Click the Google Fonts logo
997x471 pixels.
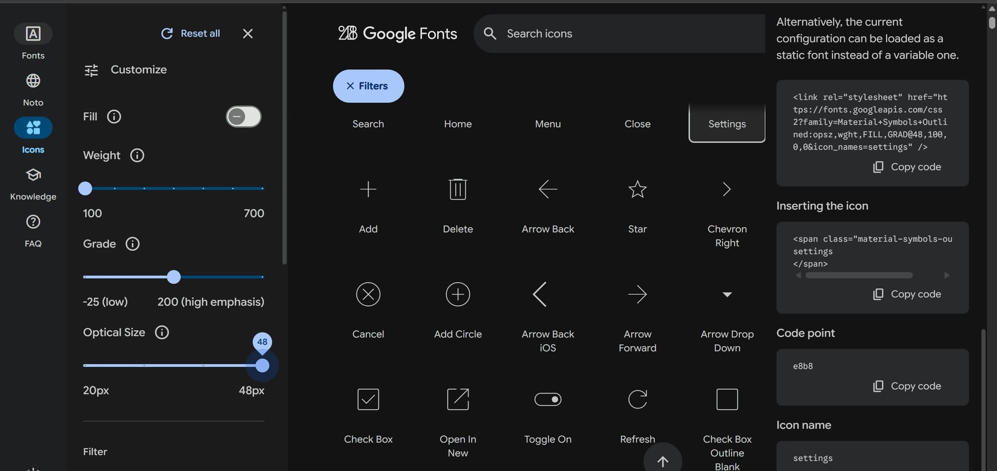[397, 33]
